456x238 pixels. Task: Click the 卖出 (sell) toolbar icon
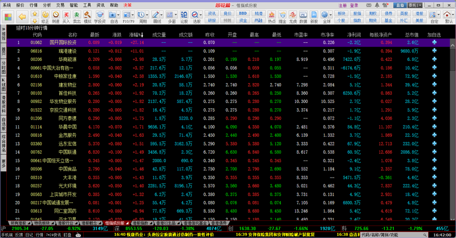coord(76,14)
